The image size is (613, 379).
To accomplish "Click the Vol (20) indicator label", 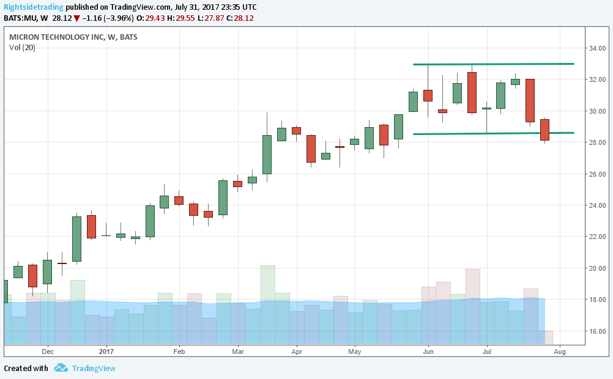I will click(22, 48).
